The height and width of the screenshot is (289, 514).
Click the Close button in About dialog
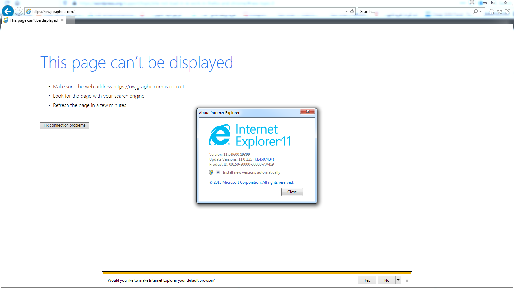click(292, 192)
